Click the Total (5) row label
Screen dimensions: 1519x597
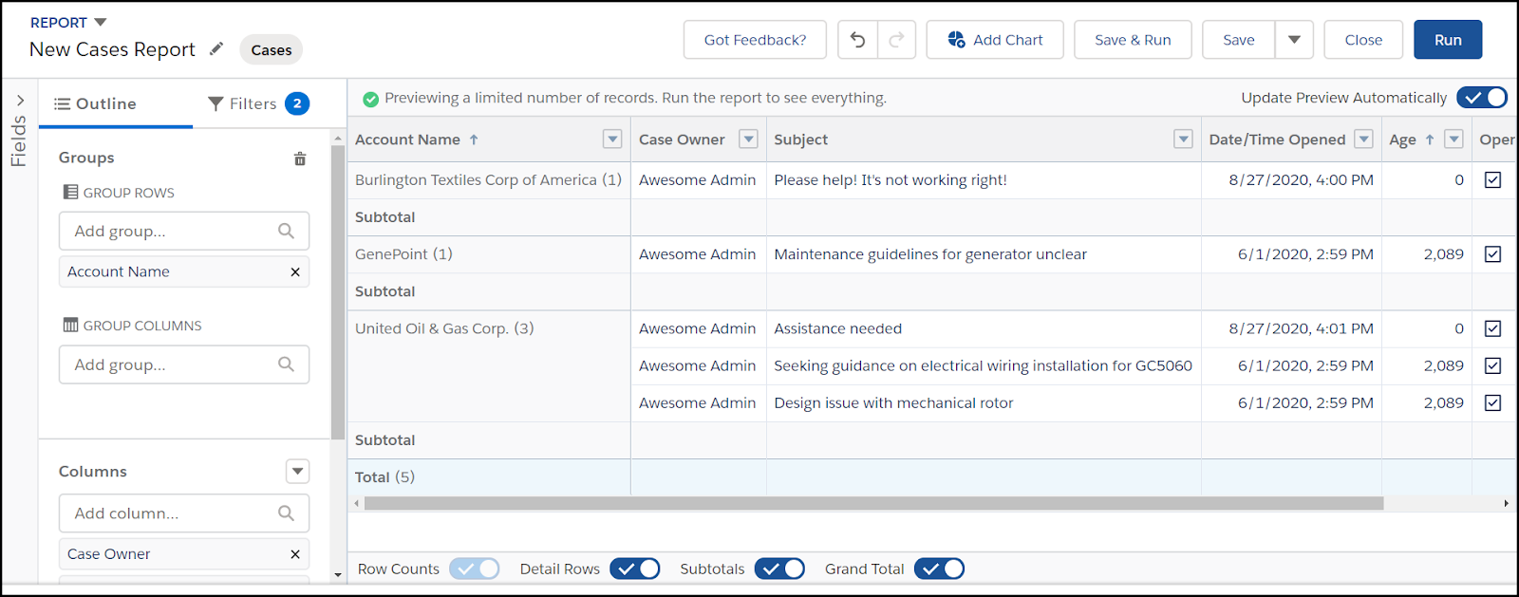384,476
